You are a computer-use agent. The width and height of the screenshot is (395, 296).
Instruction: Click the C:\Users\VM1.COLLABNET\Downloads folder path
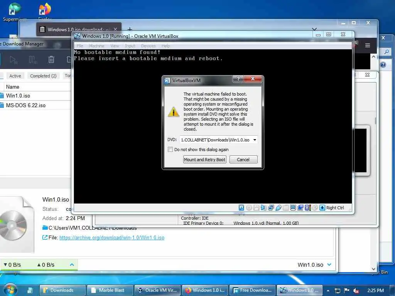pyautogui.click(x=93, y=228)
